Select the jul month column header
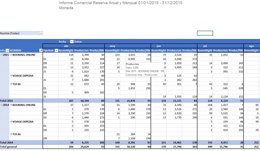 pyautogui.click(x=205, y=46)
